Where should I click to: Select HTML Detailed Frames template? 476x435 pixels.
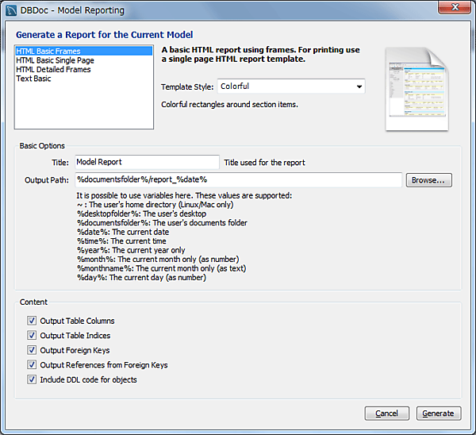pyautogui.click(x=53, y=70)
